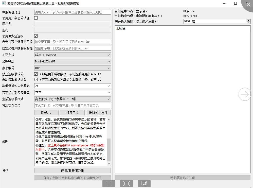The image size is (253, 188).
Task: Enable the 使用用户名密码认证 checkbox
Action: pos(36,18)
